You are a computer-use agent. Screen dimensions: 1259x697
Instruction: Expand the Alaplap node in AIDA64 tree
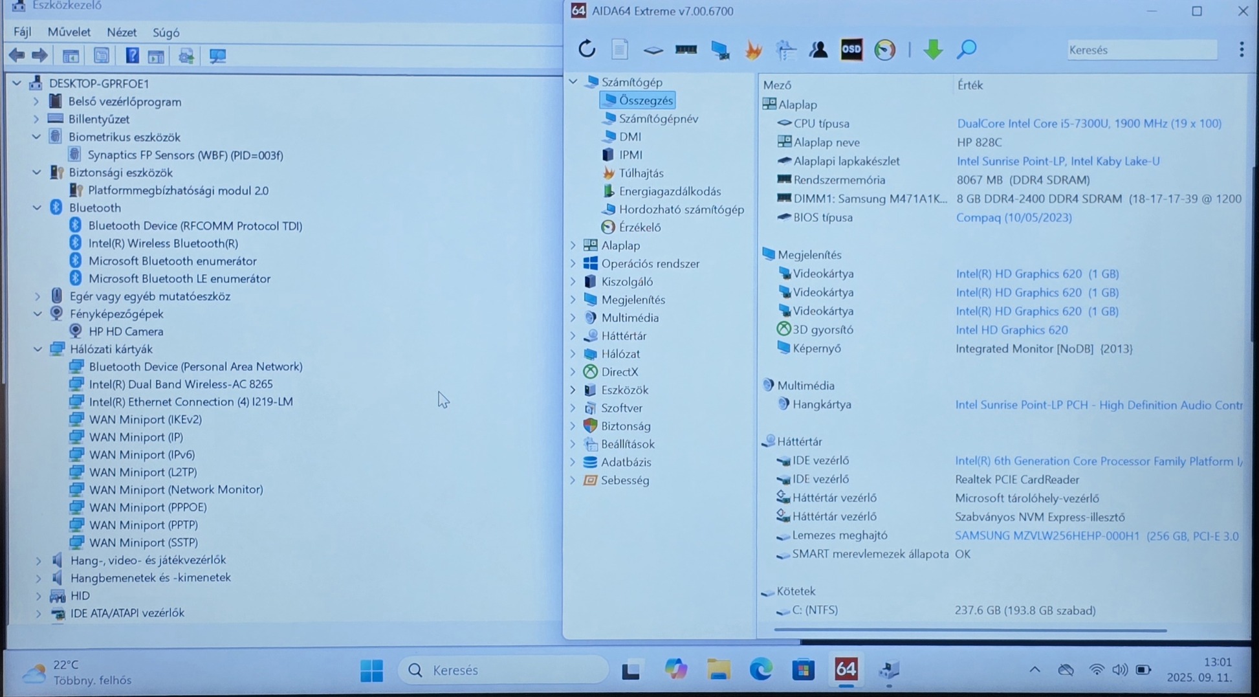[x=573, y=245]
